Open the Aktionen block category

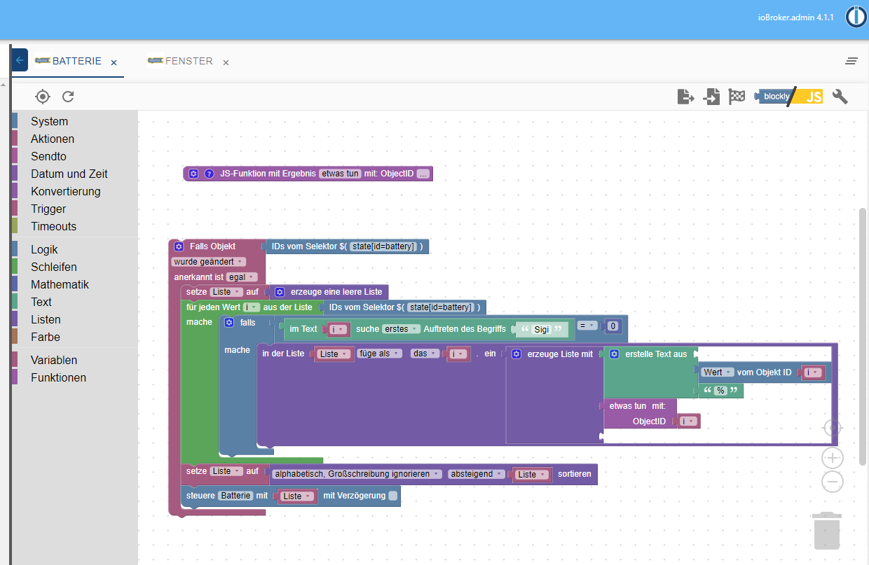(x=53, y=139)
